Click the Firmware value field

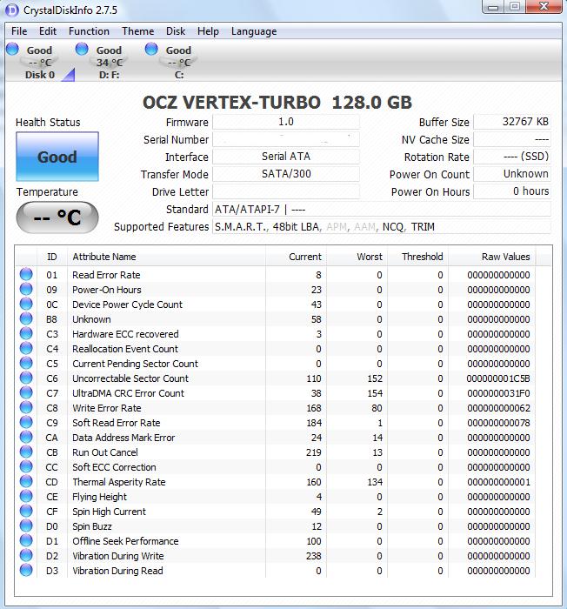click(286, 122)
